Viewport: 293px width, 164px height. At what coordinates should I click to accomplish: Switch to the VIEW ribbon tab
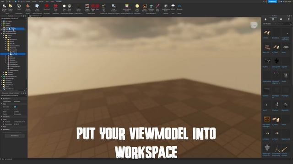(53, 1)
